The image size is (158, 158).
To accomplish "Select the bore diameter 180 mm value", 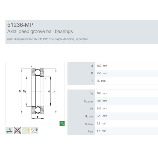I will [x=102, y=66].
